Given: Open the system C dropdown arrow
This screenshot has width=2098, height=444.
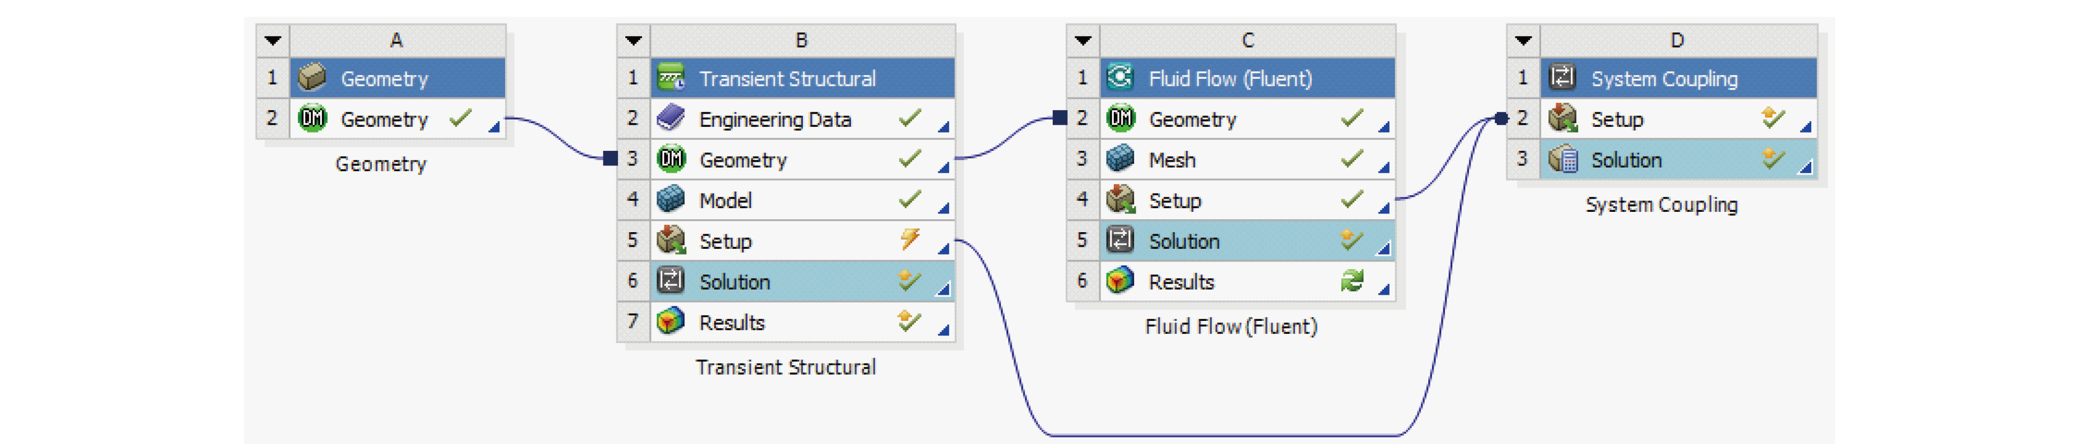Looking at the screenshot, I should coord(1083,40).
